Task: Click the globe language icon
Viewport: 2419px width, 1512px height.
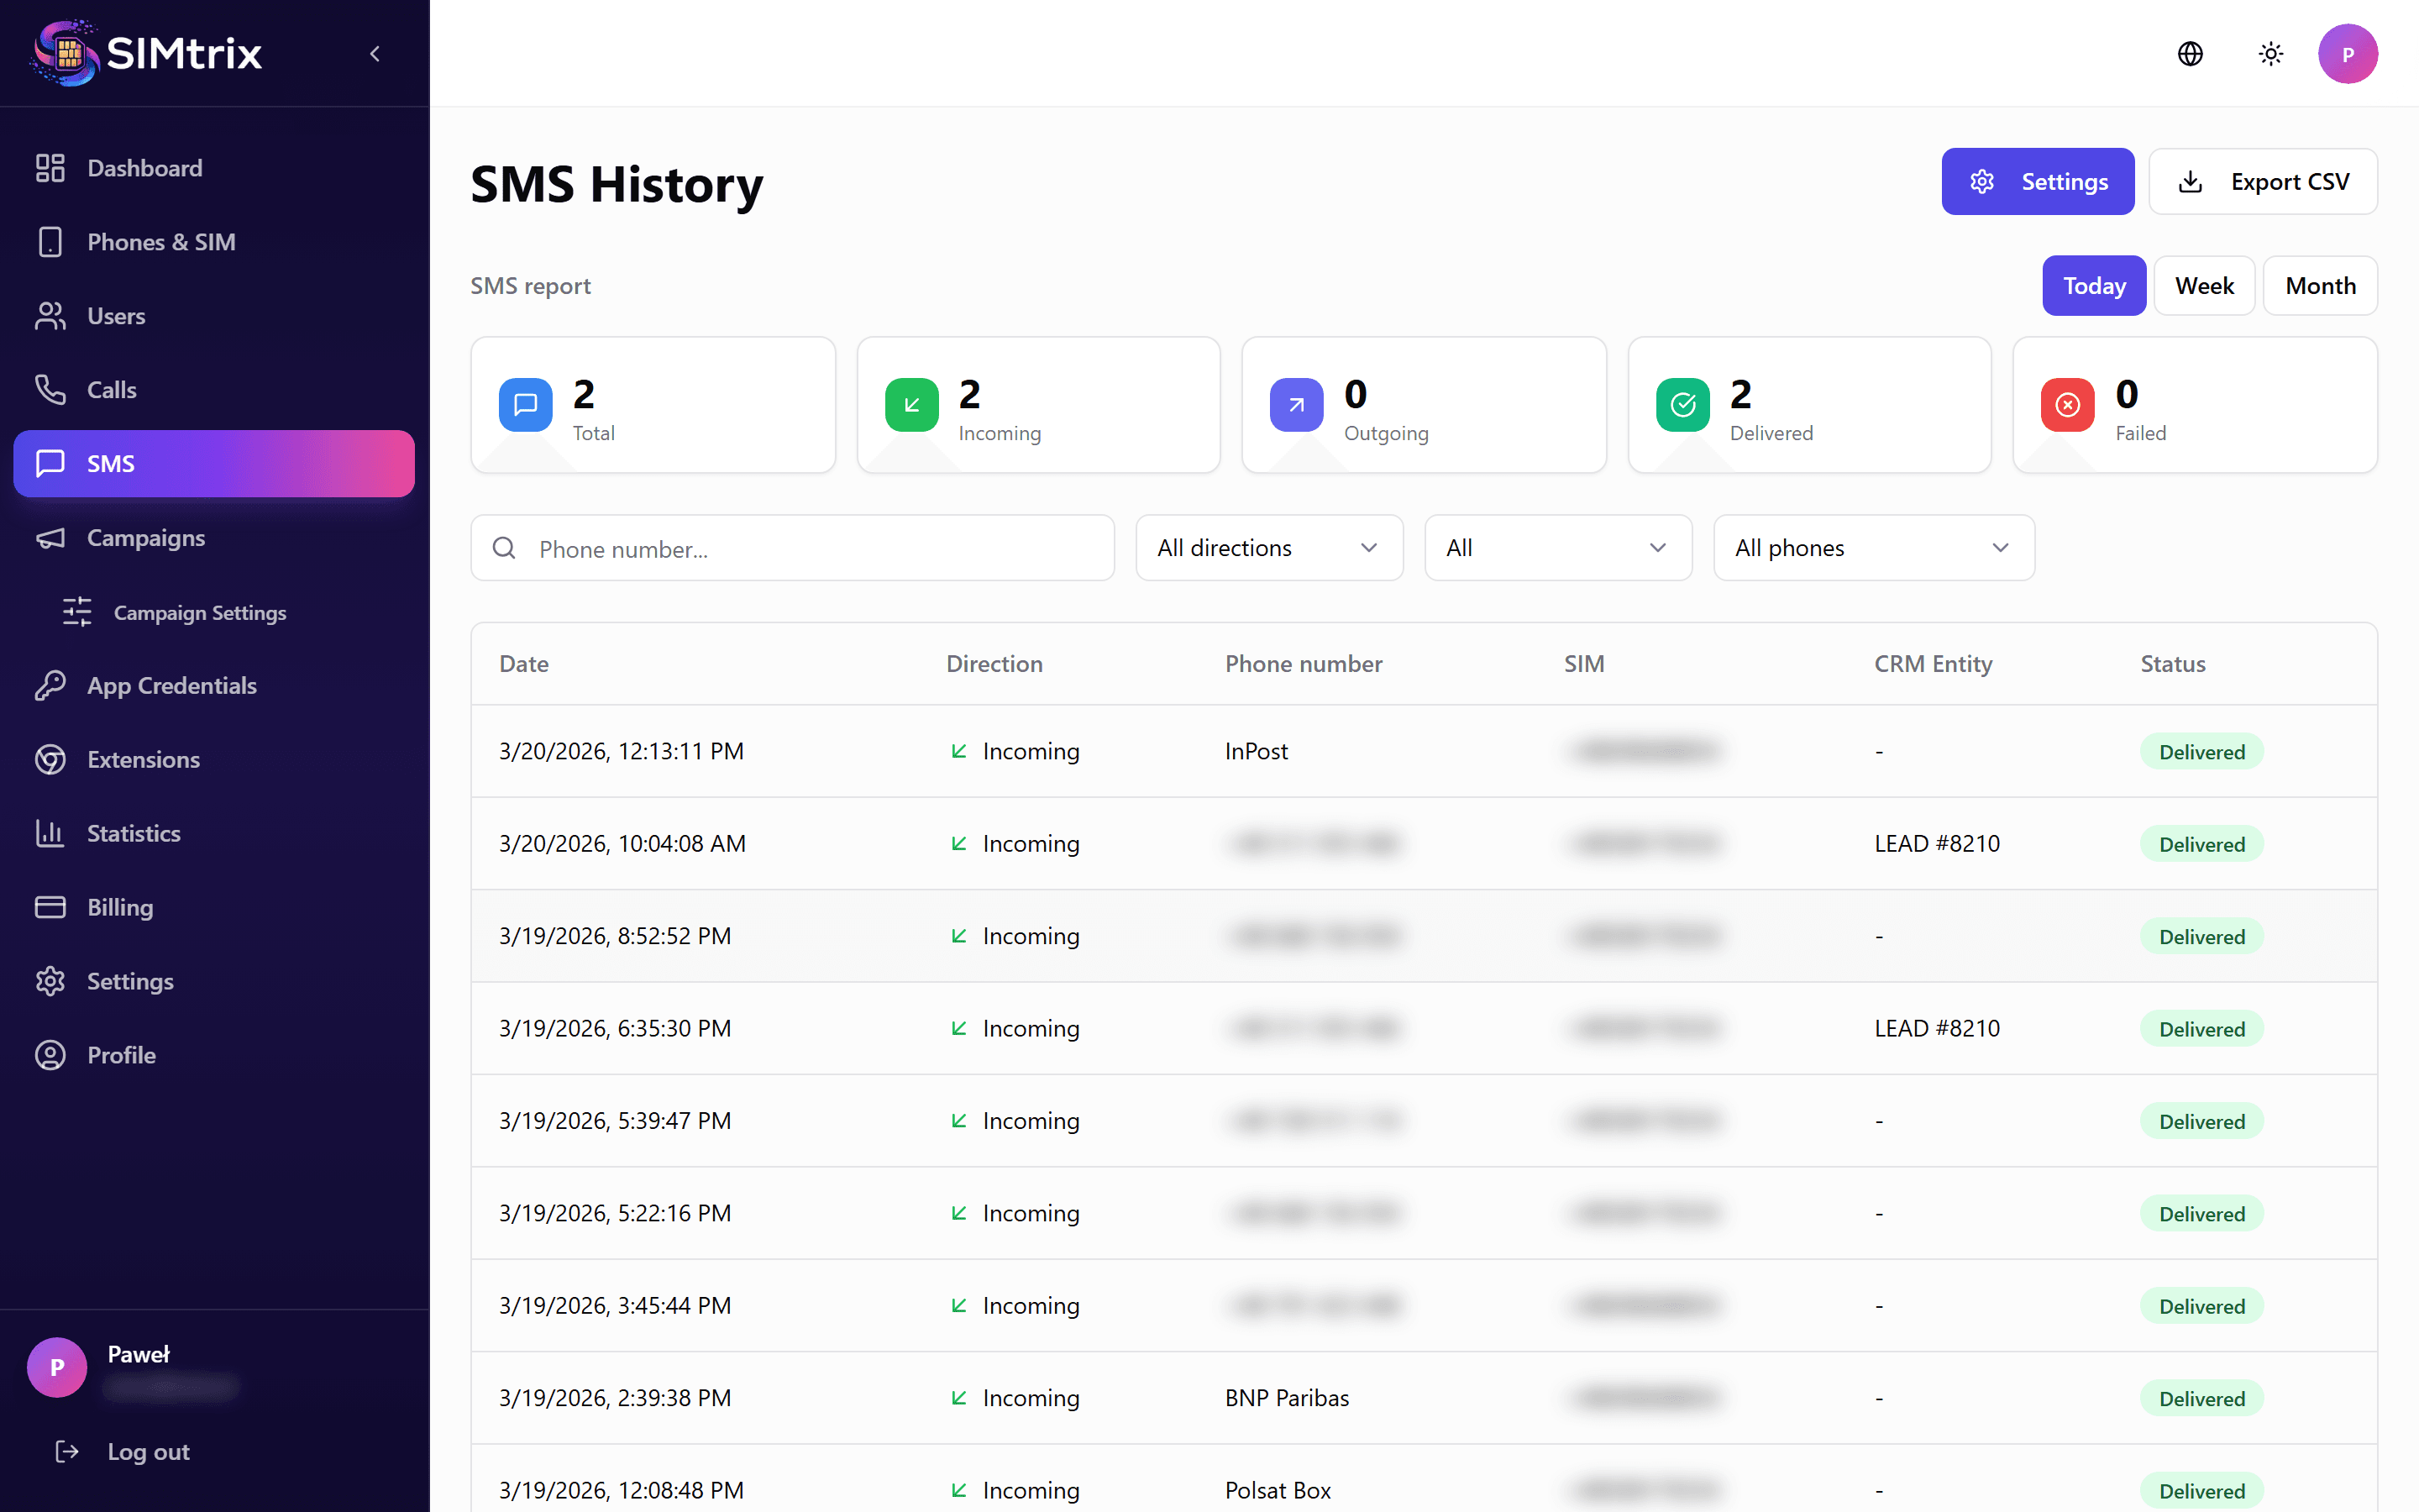Action: 2190,54
